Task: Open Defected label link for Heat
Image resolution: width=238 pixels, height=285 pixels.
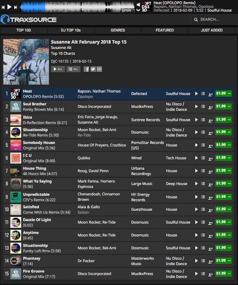Action: pyautogui.click(x=139, y=94)
